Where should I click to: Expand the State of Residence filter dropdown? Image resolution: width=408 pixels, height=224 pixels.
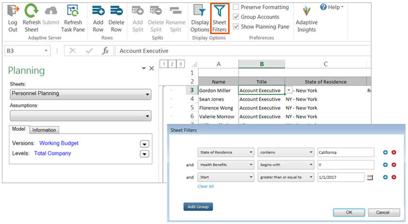pos(226,152)
